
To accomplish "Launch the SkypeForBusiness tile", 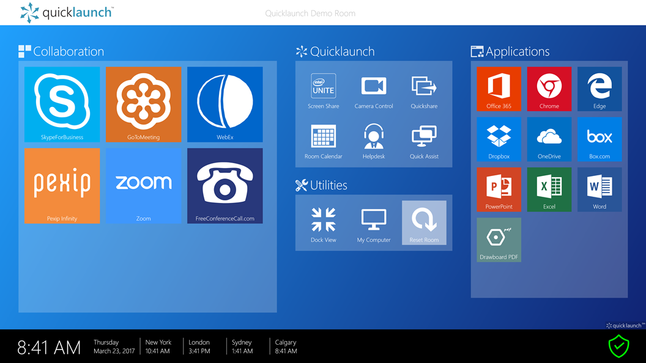I will [x=62, y=105].
